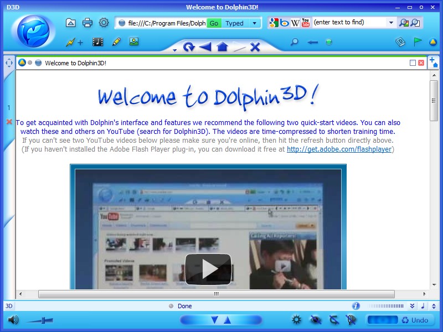Stop loading with the blue X

255,47
